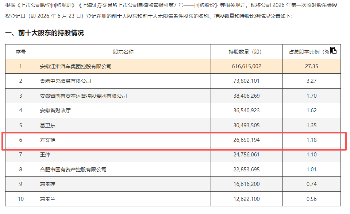Image resolution: width=350 pixels, height=214 pixels.
Task: Click the percentage value 1.70
Action: (312, 96)
